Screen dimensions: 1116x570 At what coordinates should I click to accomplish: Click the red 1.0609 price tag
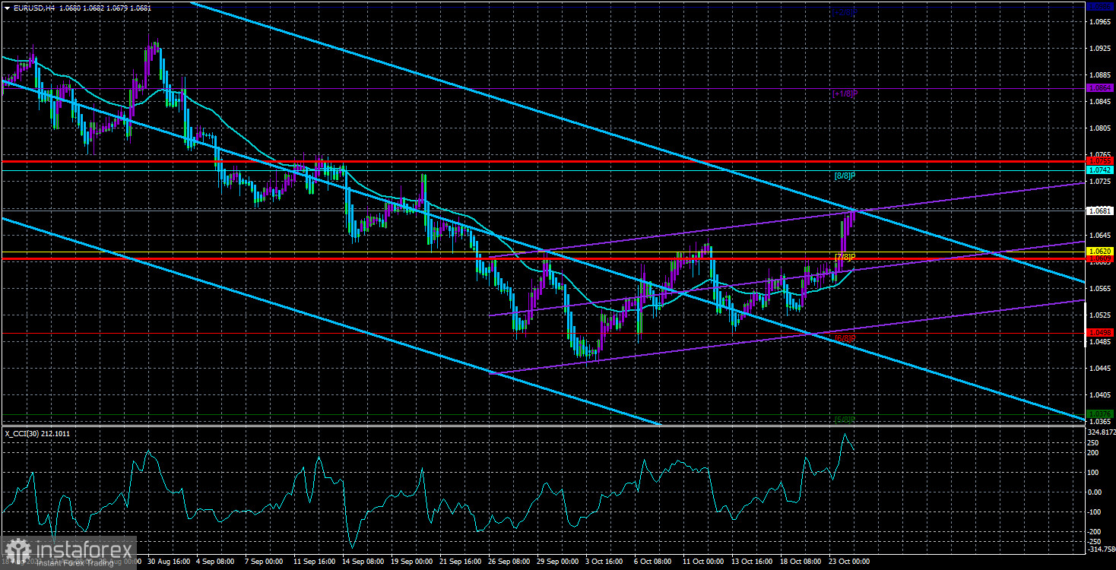point(1100,259)
